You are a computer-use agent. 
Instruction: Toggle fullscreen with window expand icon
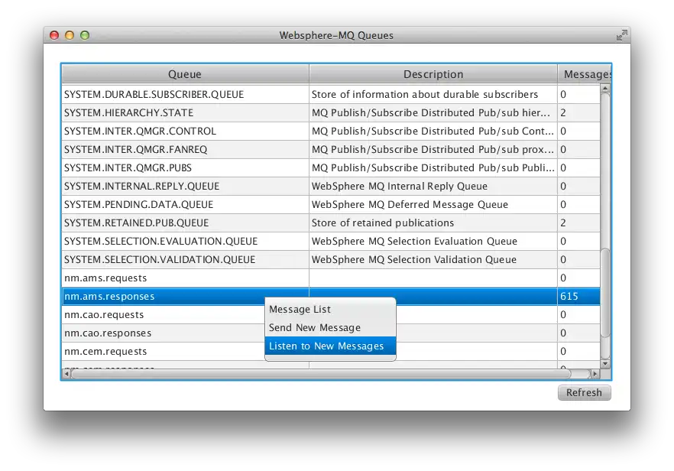(x=621, y=35)
